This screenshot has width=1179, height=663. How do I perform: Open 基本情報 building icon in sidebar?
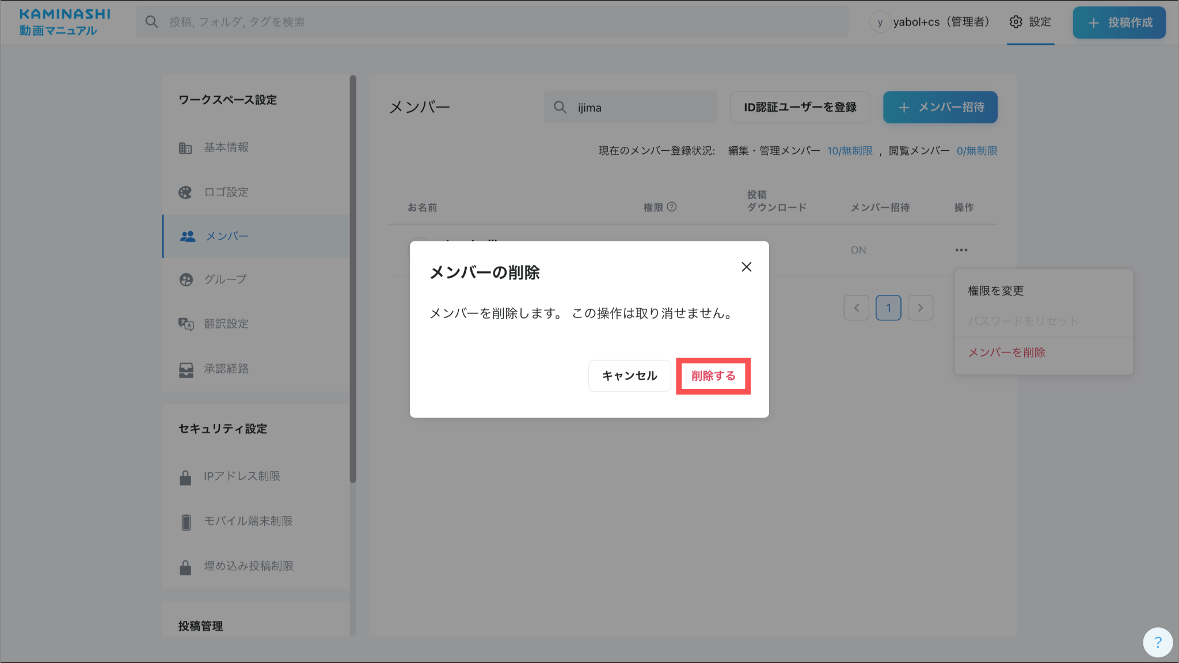coord(185,148)
